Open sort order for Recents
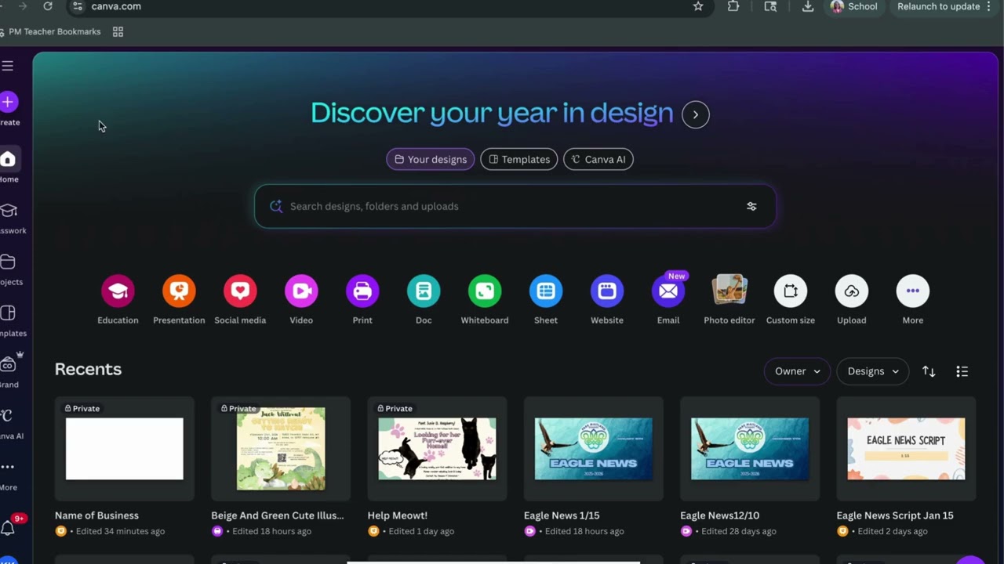The height and width of the screenshot is (564, 1004). pos(929,371)
